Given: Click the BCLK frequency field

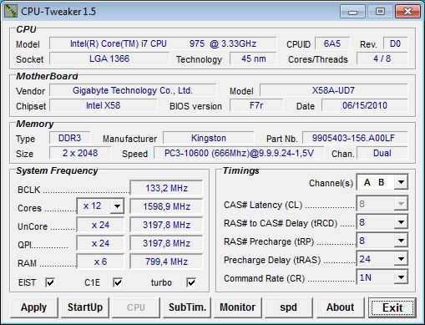Looking at the screenshot, I should coord(166,188).
